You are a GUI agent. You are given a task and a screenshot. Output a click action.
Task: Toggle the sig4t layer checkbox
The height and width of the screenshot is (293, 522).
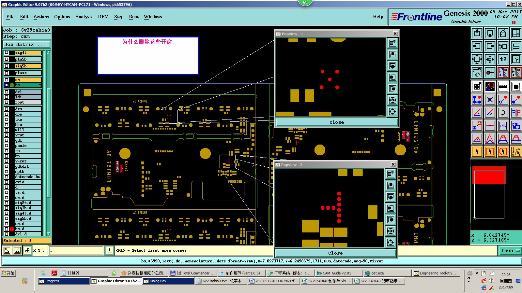pyautogui.click(x=7, y=52)
